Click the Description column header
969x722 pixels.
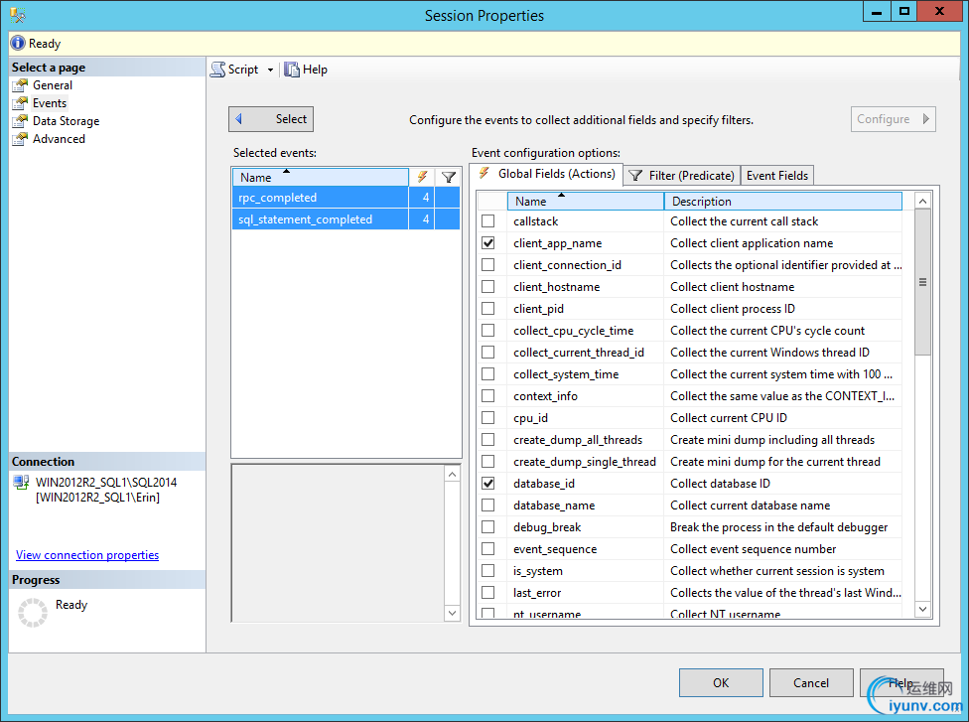(x=783, y=202)
